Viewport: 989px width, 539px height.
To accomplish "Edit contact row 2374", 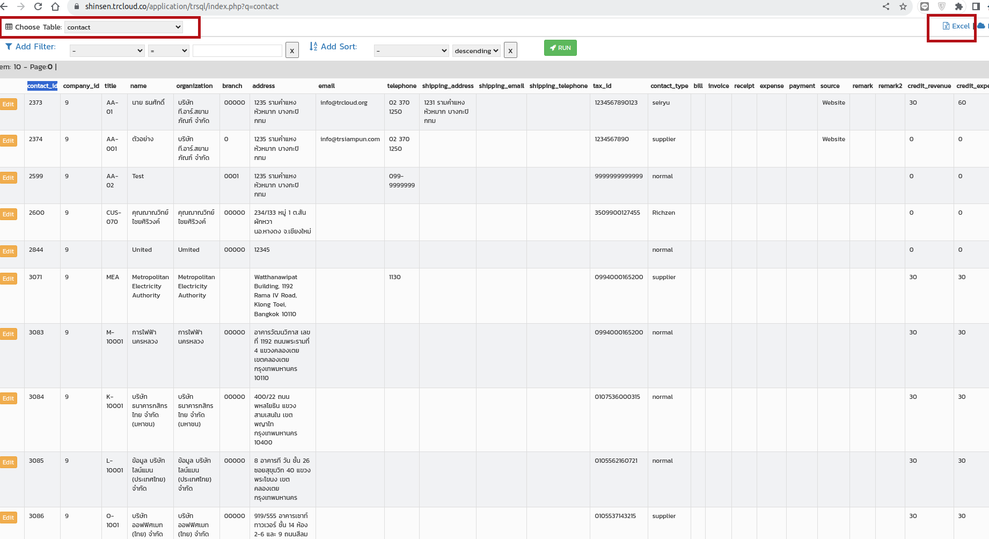I will (x=8, y=141).
